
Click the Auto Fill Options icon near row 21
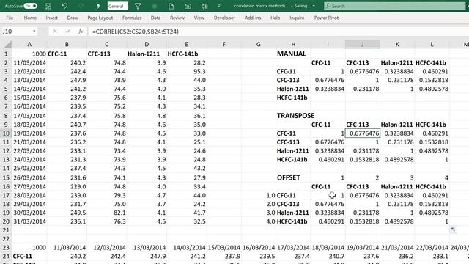coord(453,230)
